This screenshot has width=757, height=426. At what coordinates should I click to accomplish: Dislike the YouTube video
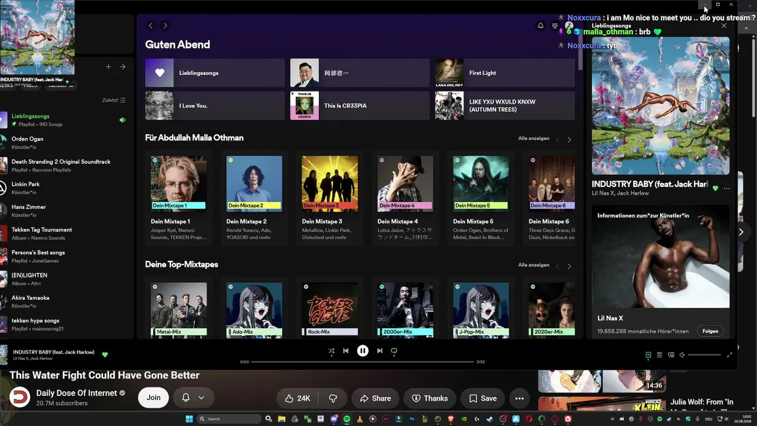click(x=332, y=398)
